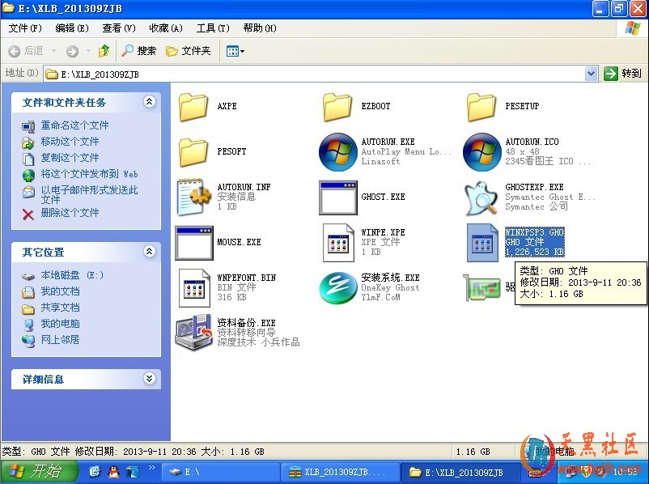Expand the 详细信息 panel

tap(149, 378)
